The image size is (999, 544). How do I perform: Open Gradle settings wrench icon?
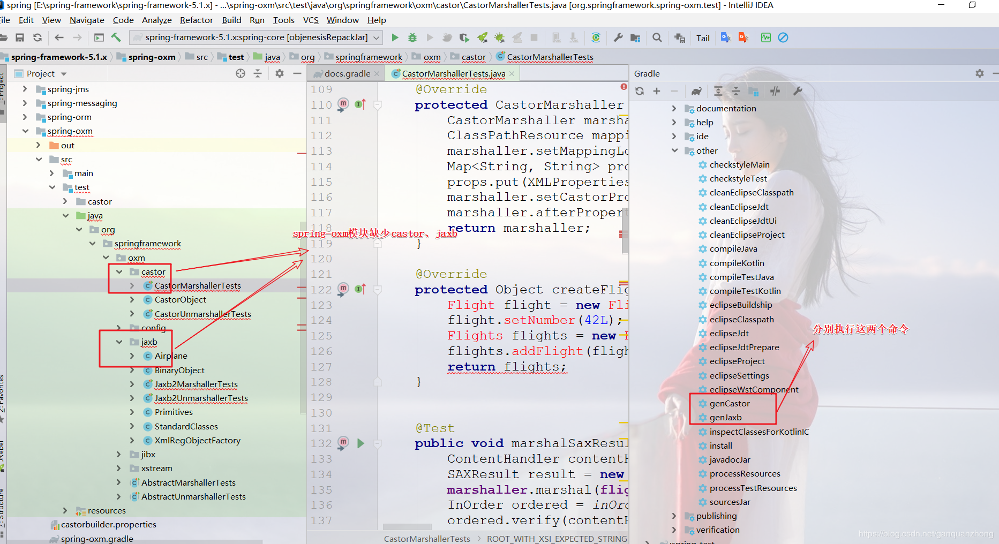(798, 91)
